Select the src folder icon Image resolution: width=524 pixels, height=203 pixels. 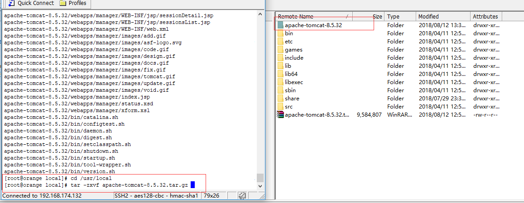click(x=280, y=107)
